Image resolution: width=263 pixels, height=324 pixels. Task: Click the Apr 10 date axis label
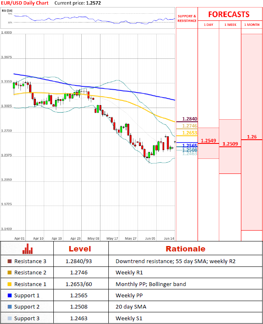(x=38, y=239)
